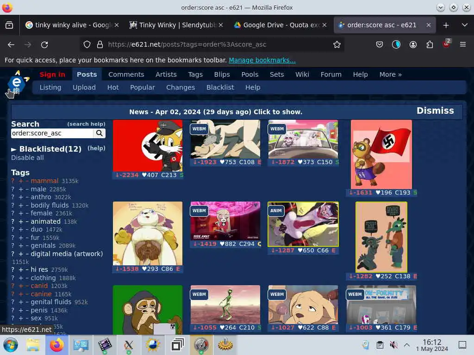Include the 'fur' tag with its plus sign

click(x=21, y=238)
